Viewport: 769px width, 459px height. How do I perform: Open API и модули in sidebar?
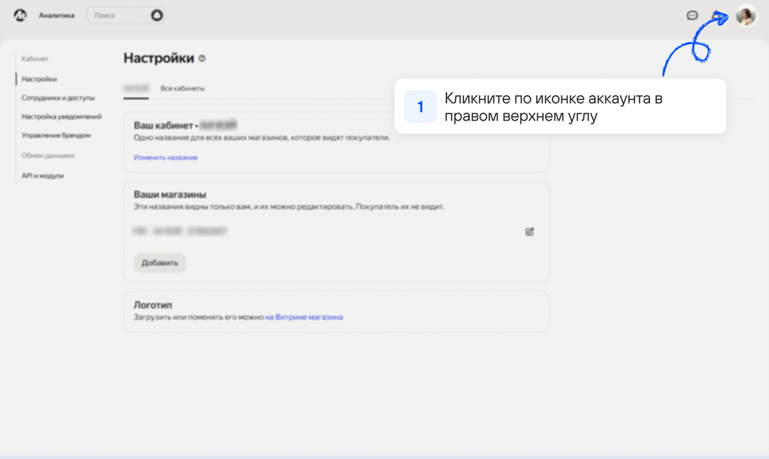(x=42, y=176)
